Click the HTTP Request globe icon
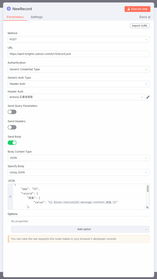The height and width of the screenshot is (279, 157). 9,9
